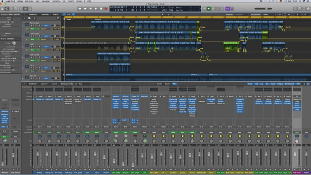The width and height of the screenshot is (311, 175).
Task: Toggle the Output channel filter button in mixer
Action: tap(280, 84)
